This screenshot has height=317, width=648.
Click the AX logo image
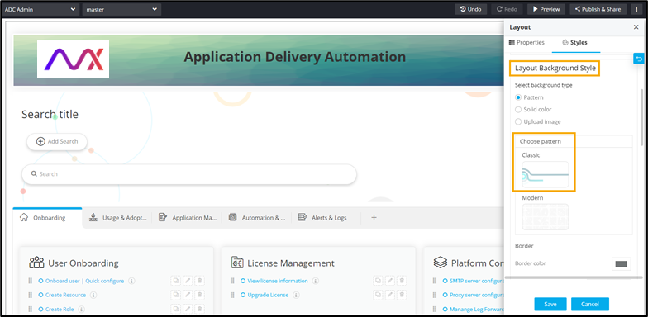point(73,59)
